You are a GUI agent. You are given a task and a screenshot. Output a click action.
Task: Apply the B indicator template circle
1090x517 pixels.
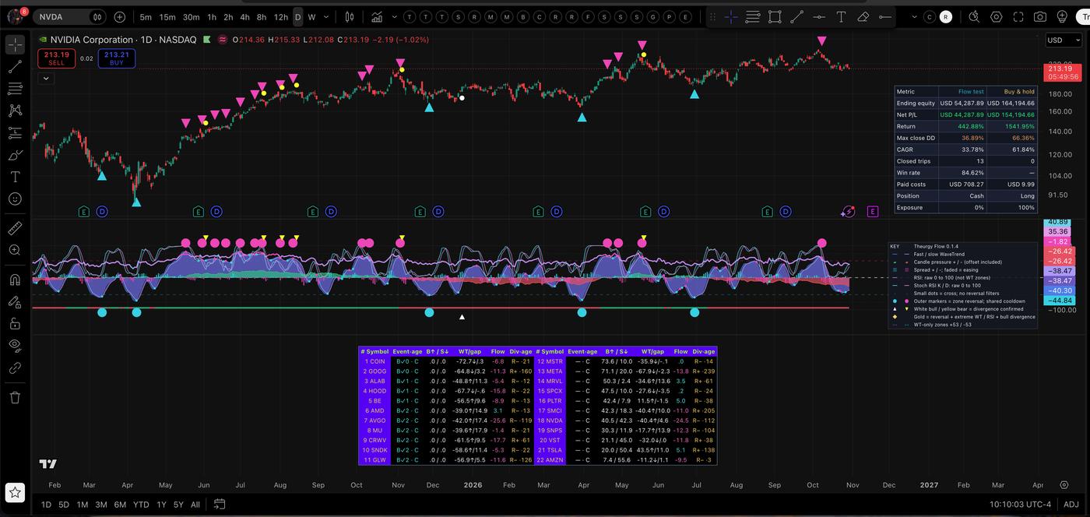pos(523,16)
